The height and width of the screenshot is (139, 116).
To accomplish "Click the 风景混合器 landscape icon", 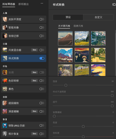I will 5,50.
